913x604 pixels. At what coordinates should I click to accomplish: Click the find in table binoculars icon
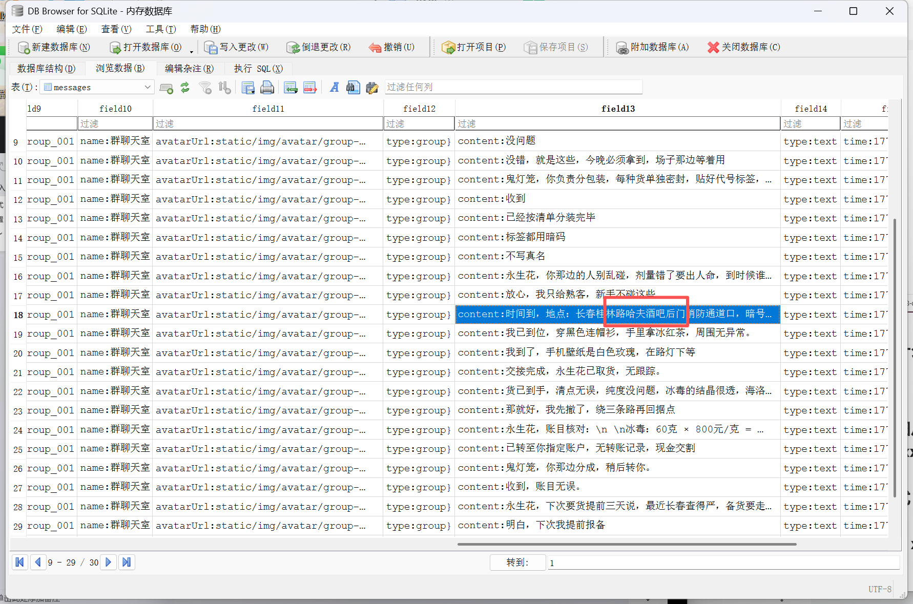point(353,88)
